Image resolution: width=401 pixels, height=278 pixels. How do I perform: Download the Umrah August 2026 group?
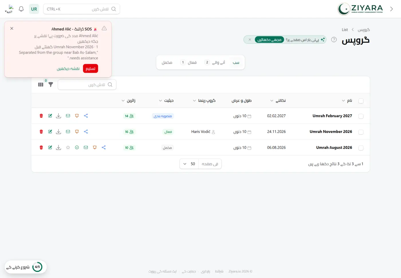coord(58,148)
